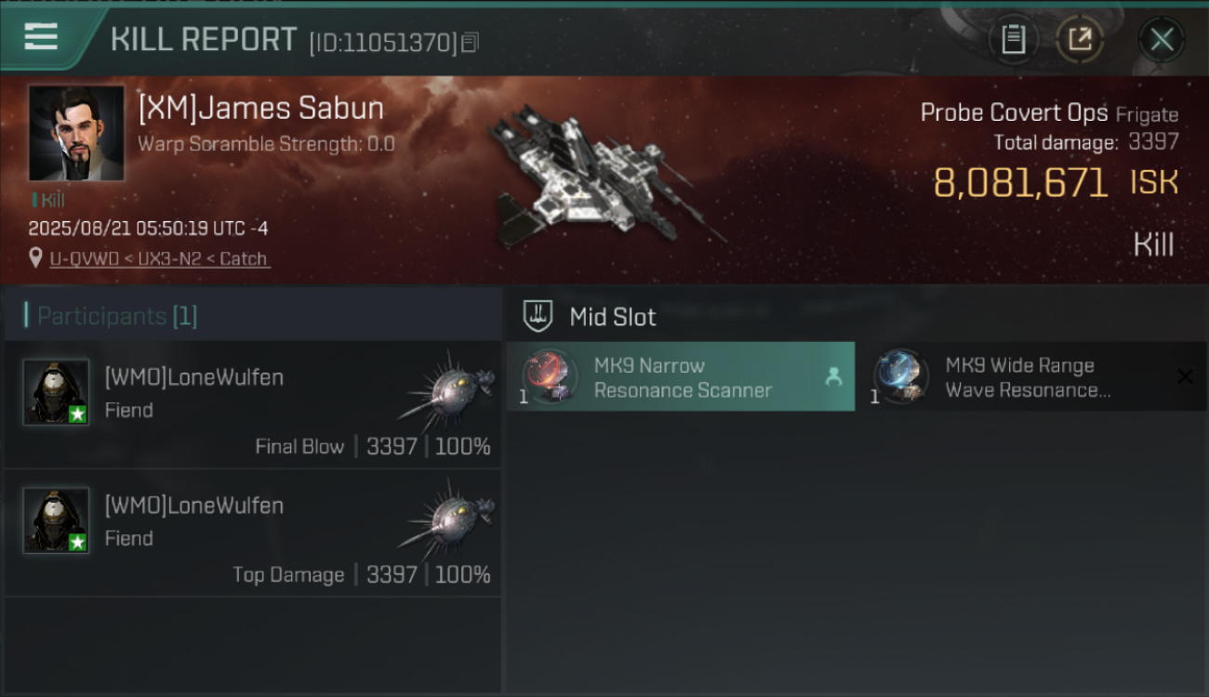
Task: Click the U-QVWD location link
Action: pyautogui.click(x=159, y=258)
